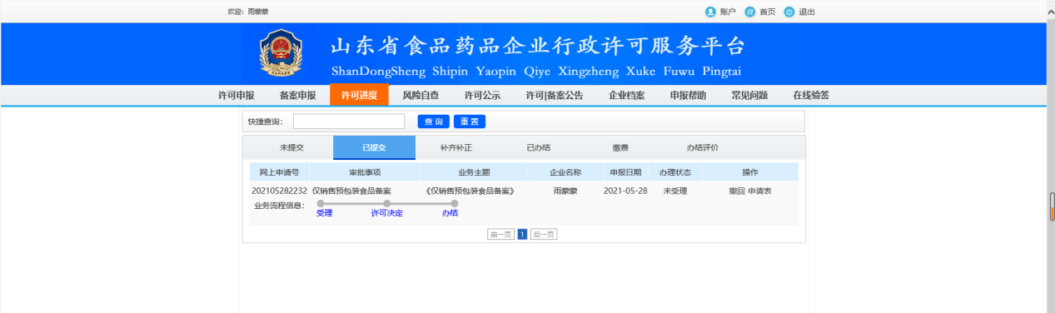
Task: Focus the 快捷查询 search field
Action: click(349, 122)
